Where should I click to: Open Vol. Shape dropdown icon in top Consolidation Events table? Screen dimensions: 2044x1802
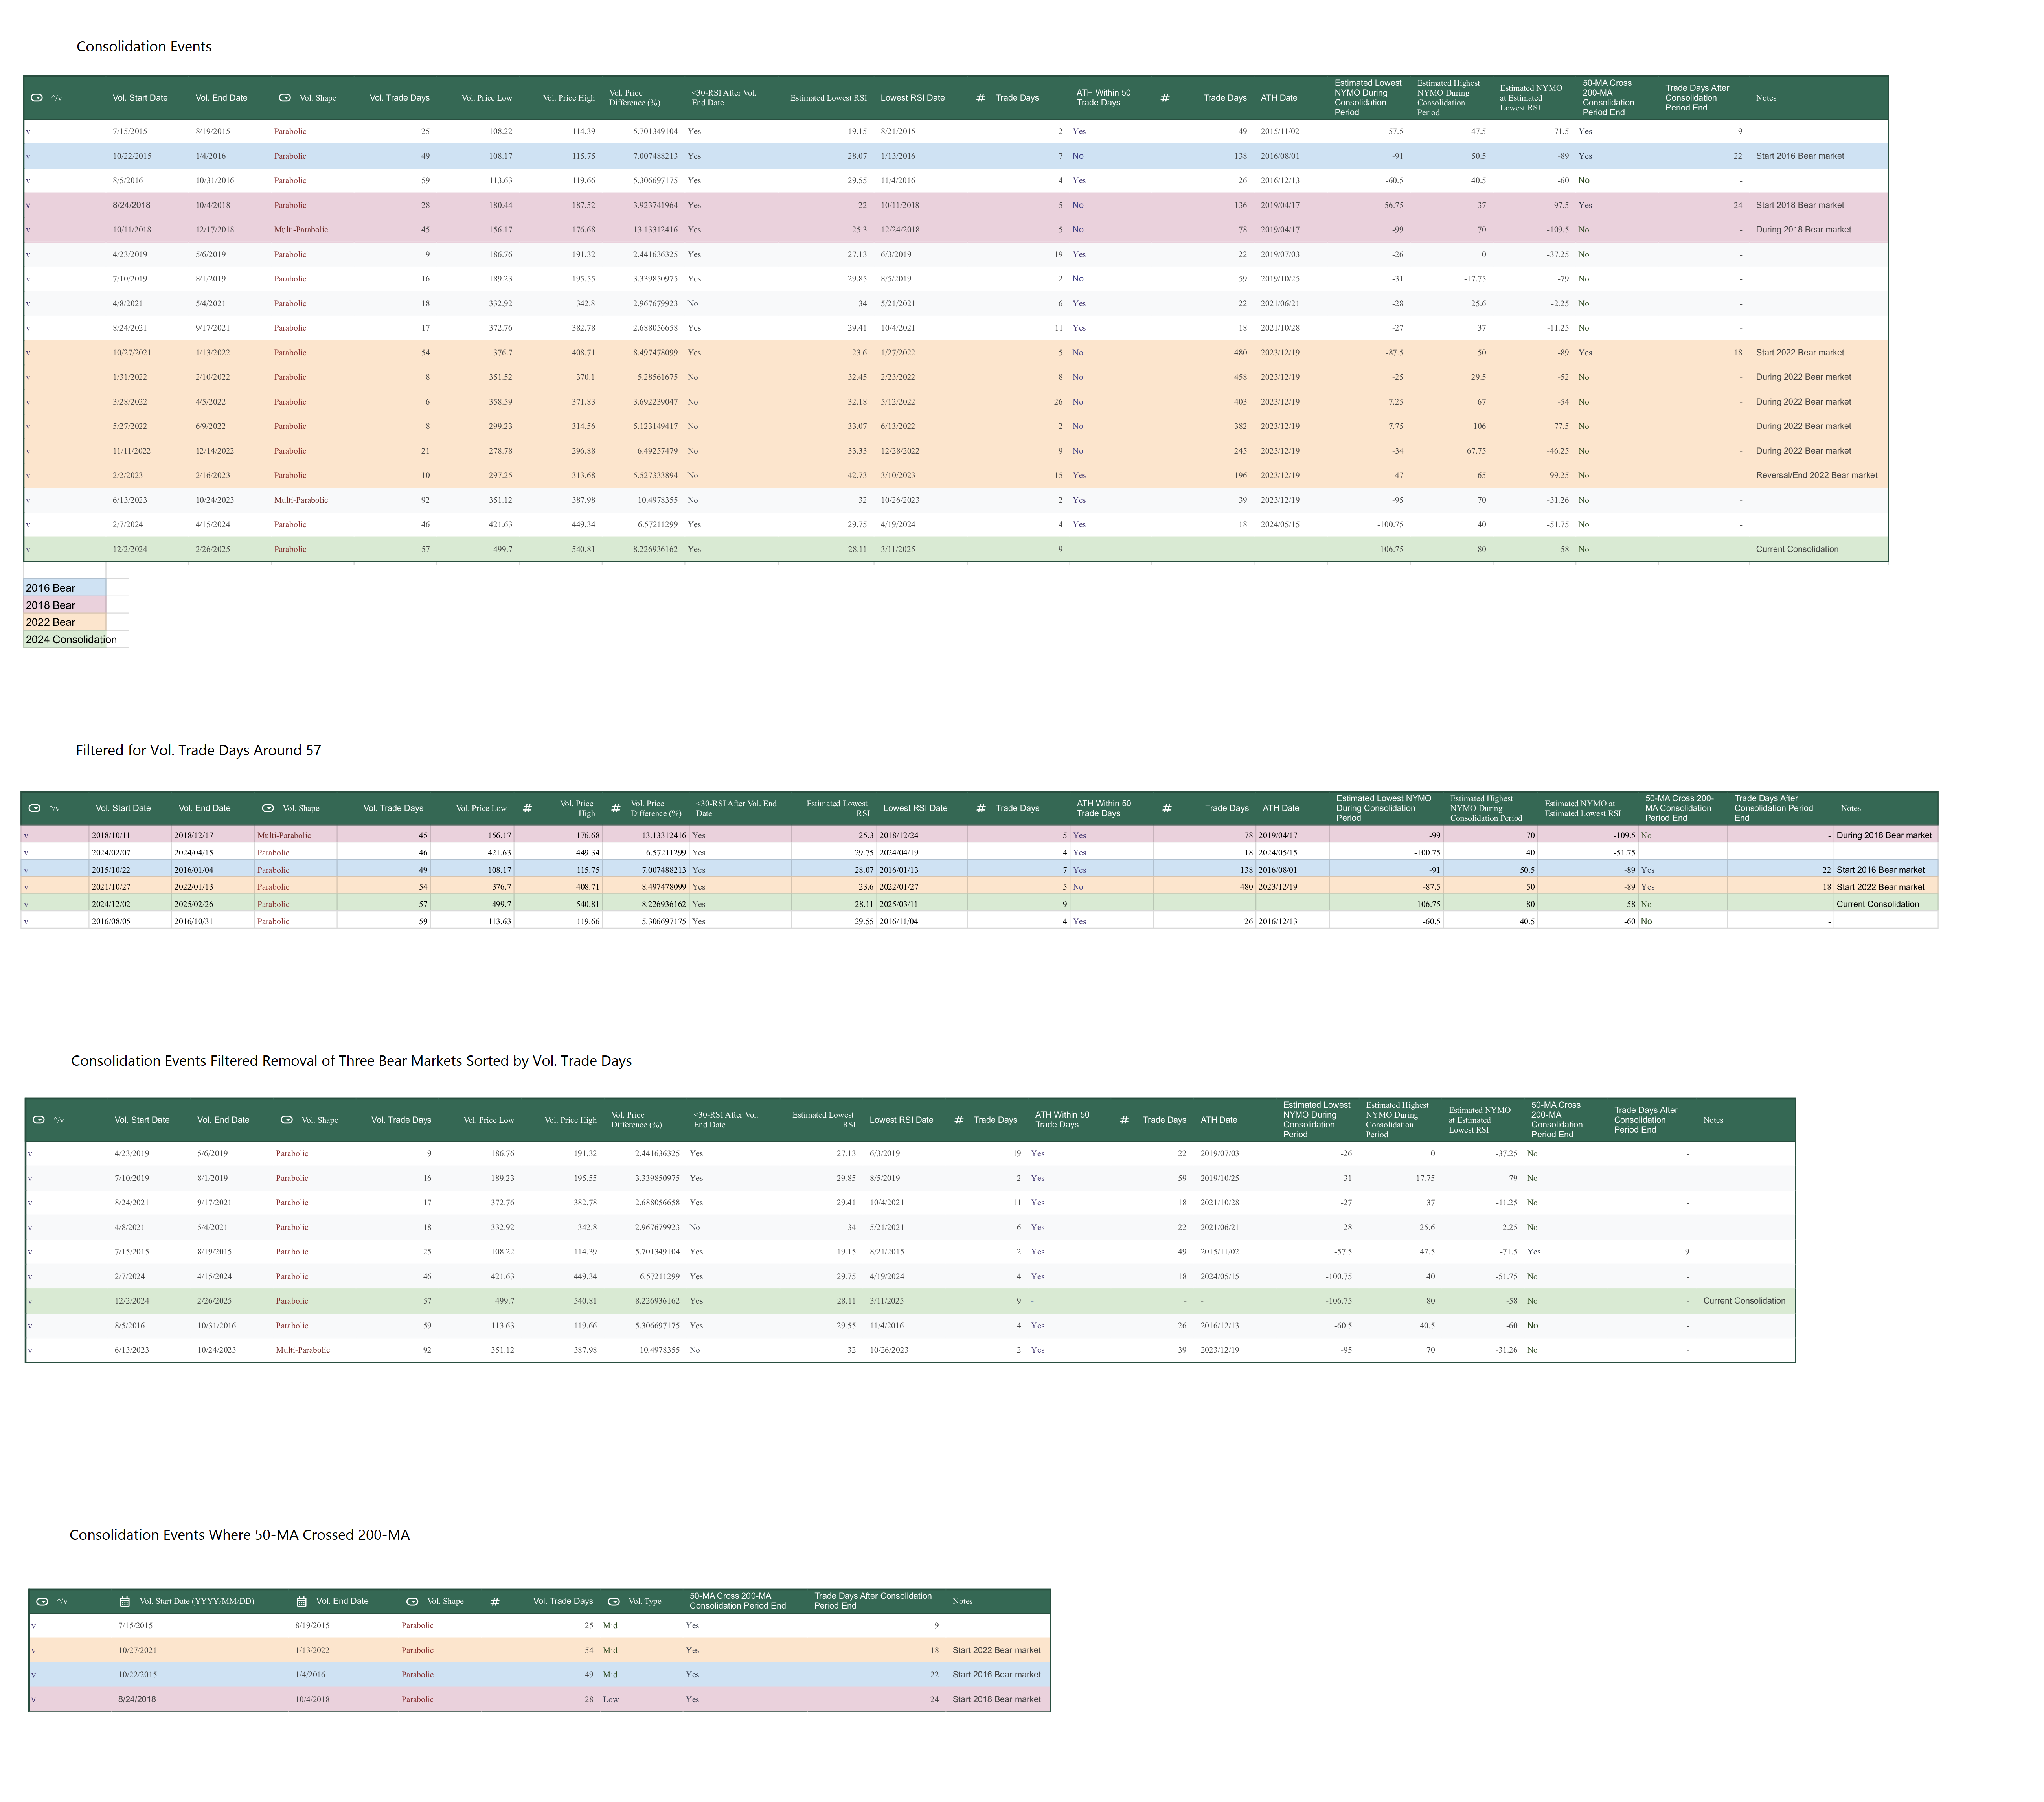[x=285, y=98]
